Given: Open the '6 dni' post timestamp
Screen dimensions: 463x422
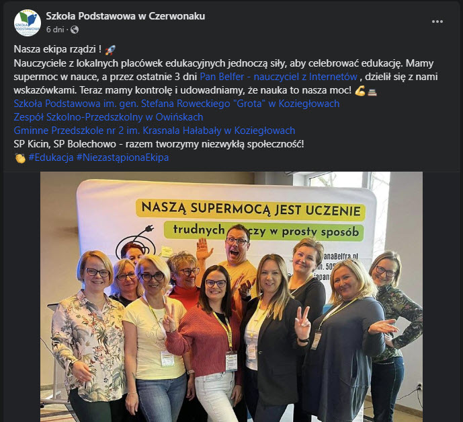Looking at the screenshot, I should click(x=55, y=30).
